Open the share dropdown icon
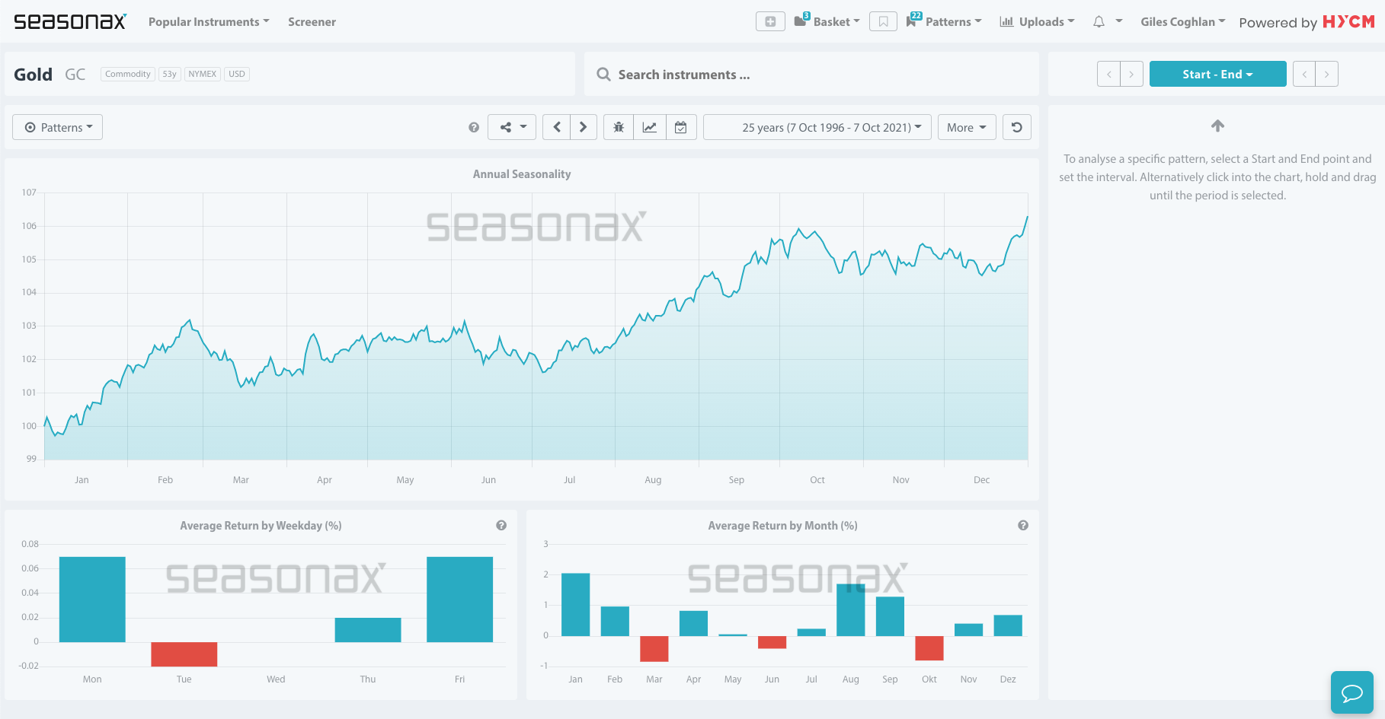The image size is (1385, 719). [513, 127]
